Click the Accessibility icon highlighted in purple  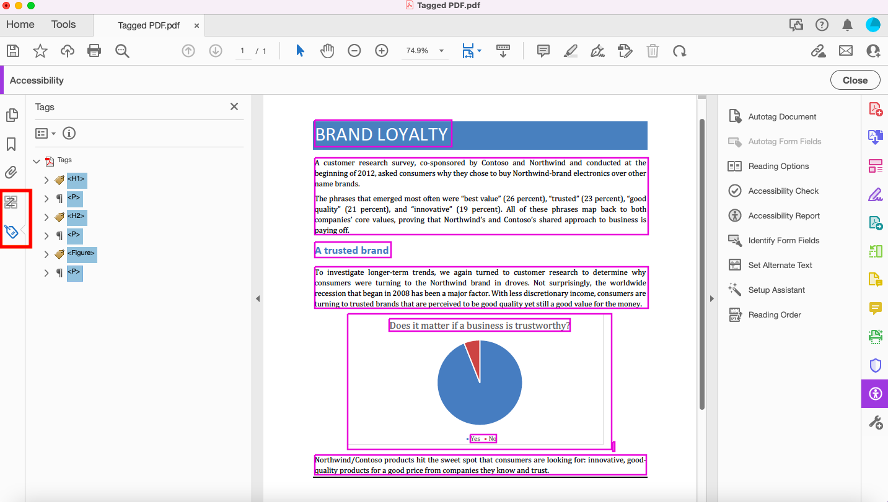(x=874, y=394)
